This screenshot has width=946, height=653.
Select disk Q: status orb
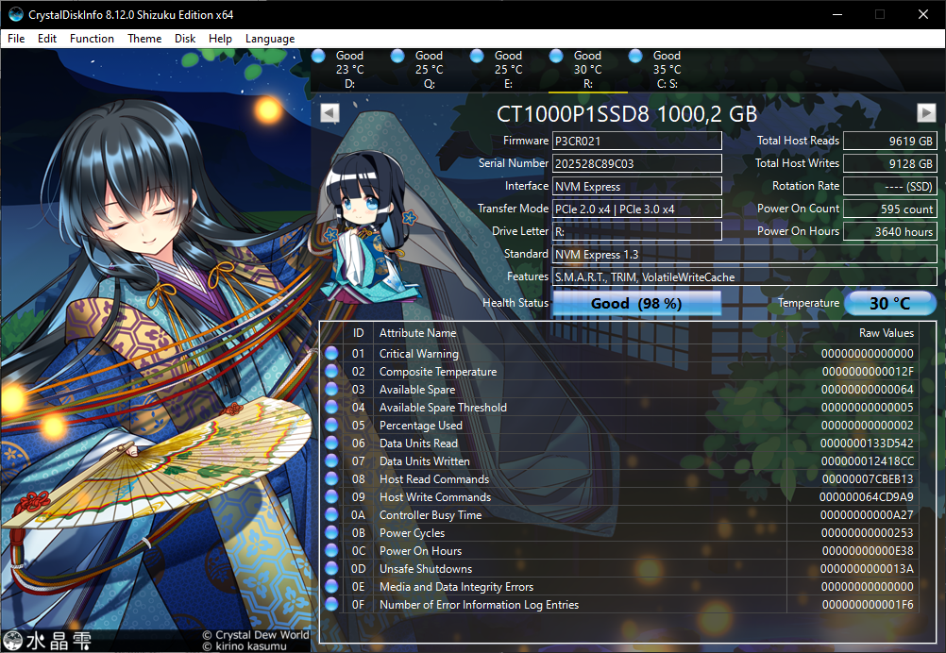(x=397, y=56)
